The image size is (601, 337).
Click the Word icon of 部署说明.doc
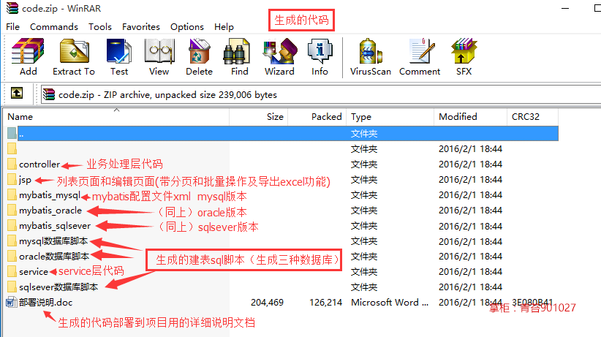[12, 302]
